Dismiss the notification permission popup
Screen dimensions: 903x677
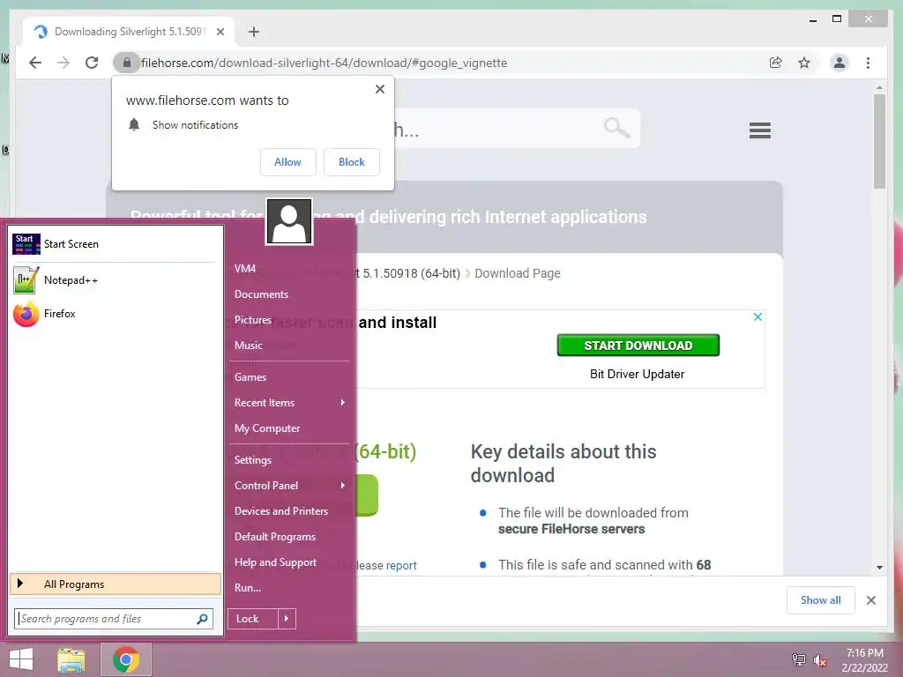379,89
